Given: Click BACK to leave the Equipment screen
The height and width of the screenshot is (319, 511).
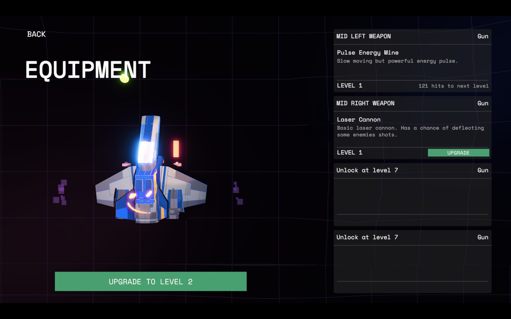Looking at the screenshot, I should click(36, 34).
